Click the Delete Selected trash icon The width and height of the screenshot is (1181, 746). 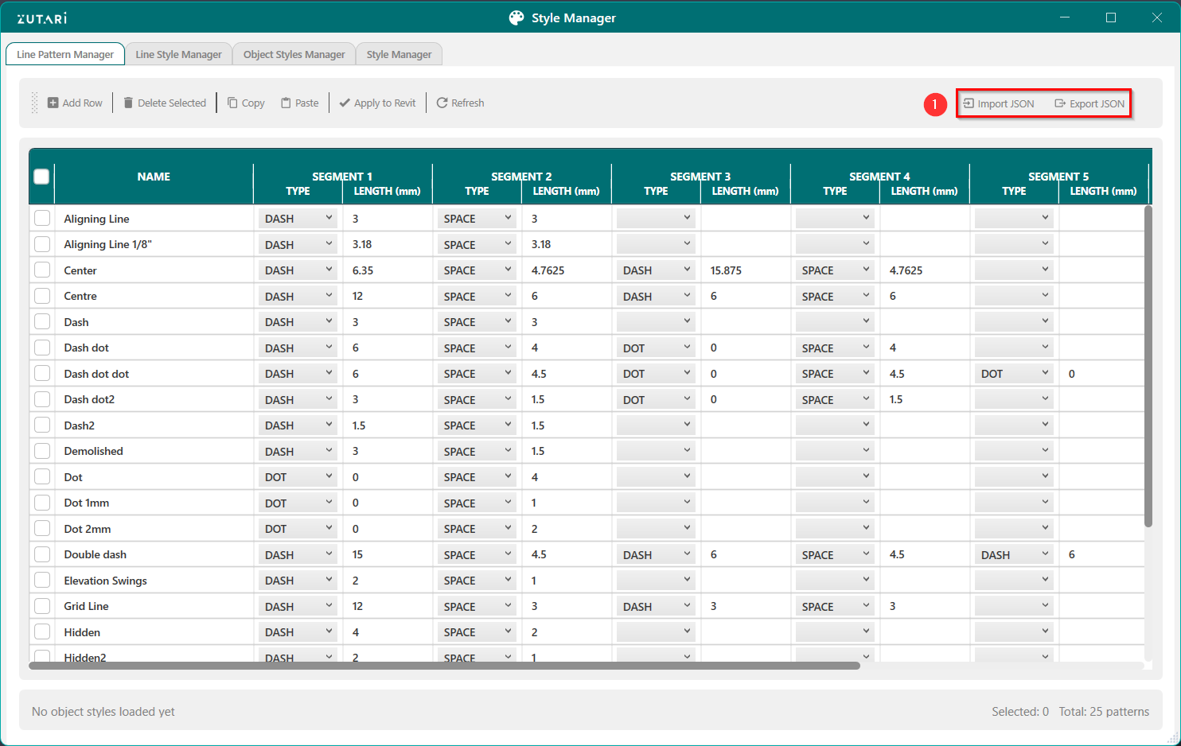(128, 103)
